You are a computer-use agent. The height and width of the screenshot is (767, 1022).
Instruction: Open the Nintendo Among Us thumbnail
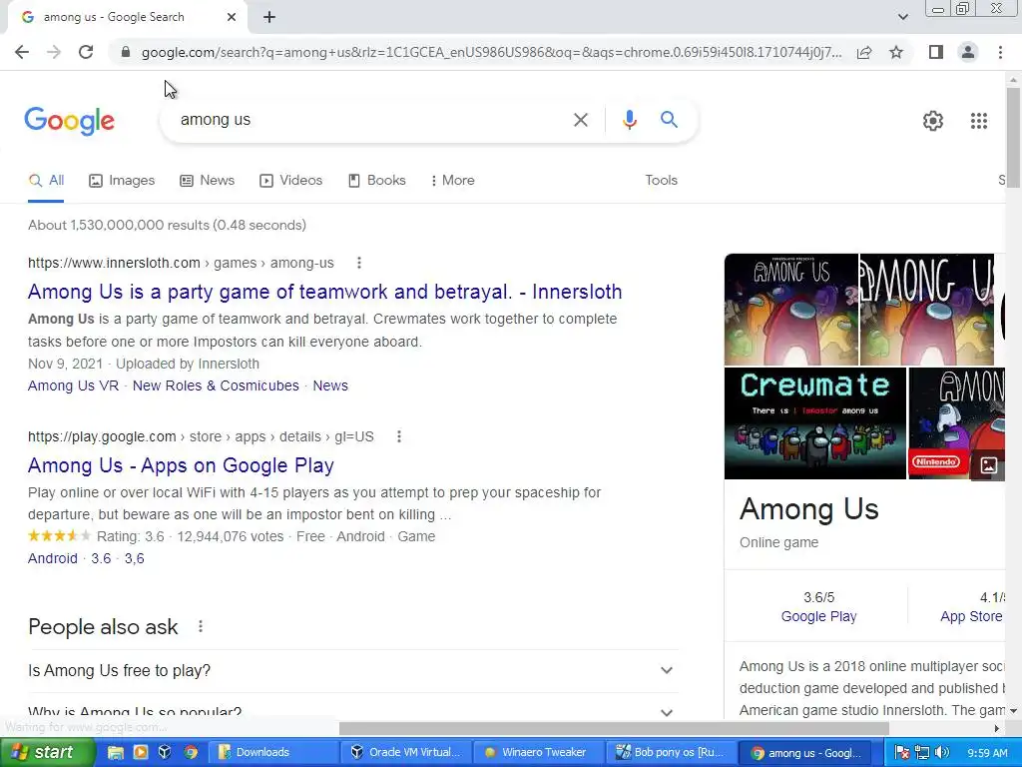[956, 423]
